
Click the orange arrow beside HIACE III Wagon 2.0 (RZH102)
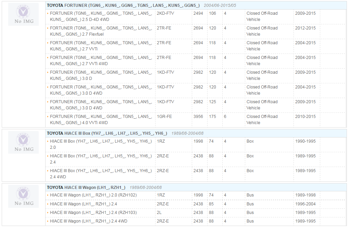point(48,195)
